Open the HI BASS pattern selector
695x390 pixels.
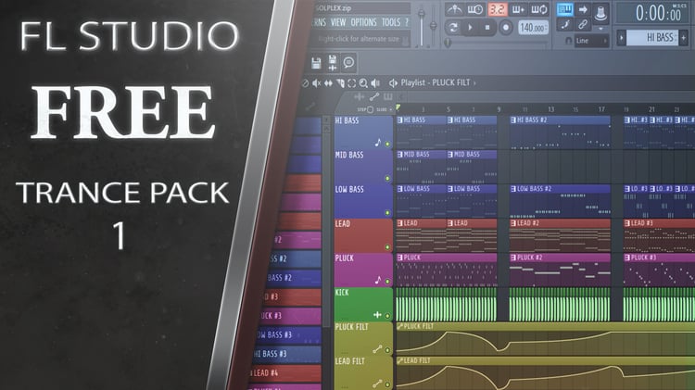point(652,38)
